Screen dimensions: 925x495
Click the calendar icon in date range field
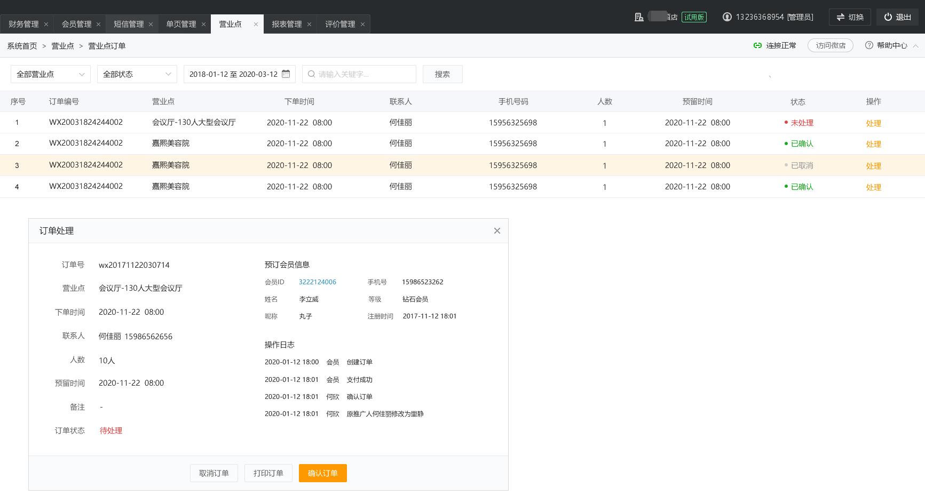286,74
